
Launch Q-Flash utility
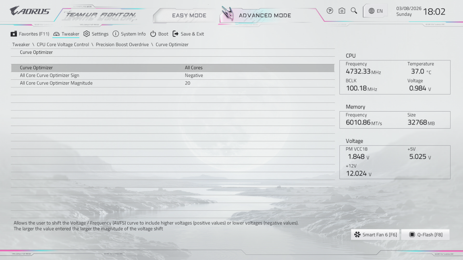[425, 235]
